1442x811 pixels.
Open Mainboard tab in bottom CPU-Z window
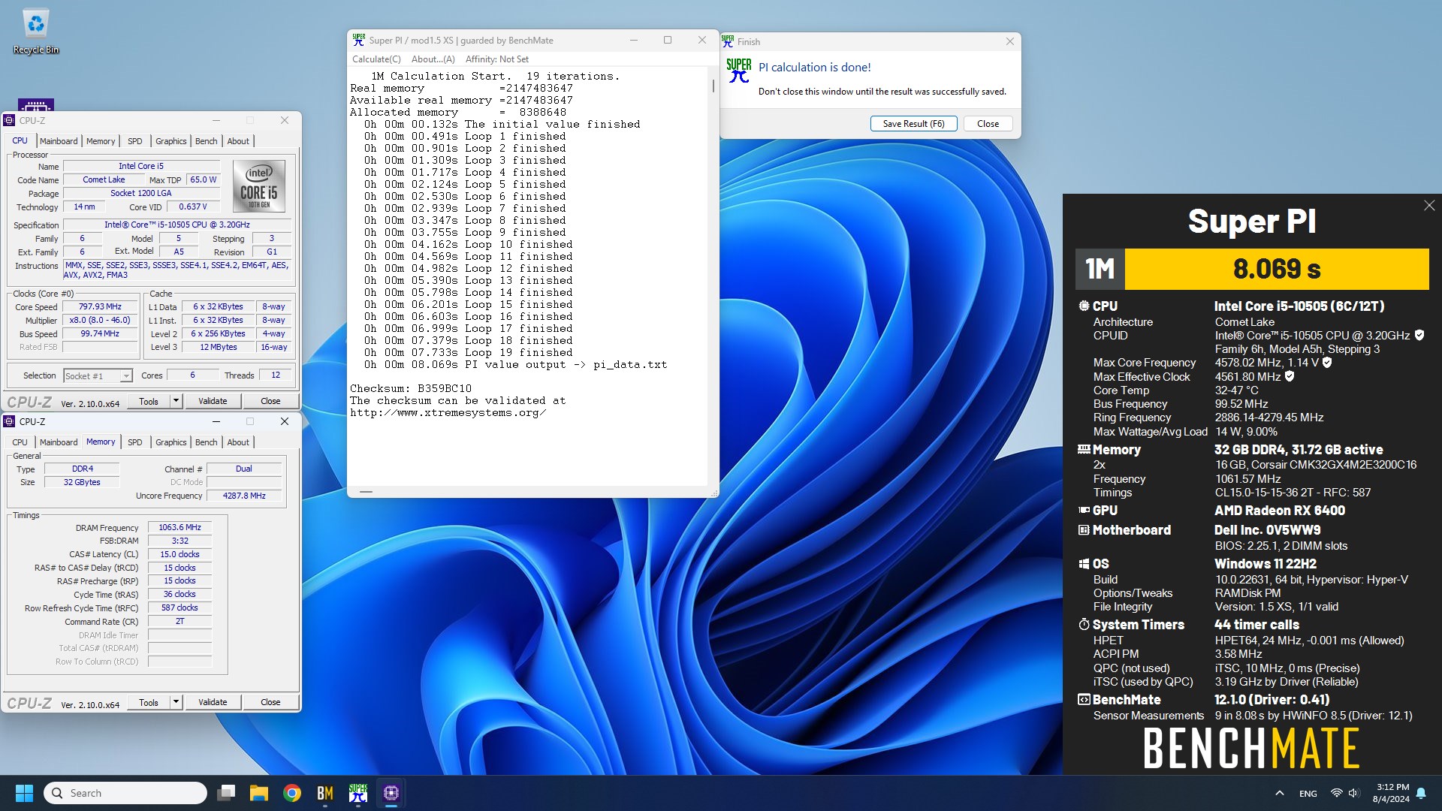[x=59, y=442]
